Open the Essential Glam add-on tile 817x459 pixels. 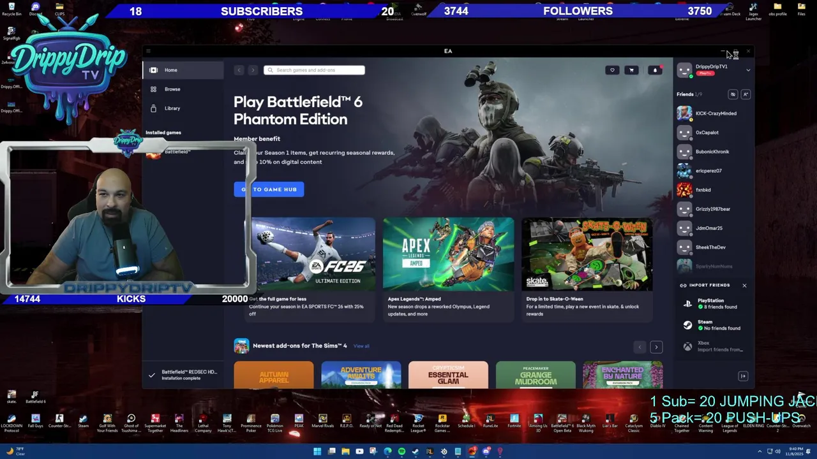448,375
